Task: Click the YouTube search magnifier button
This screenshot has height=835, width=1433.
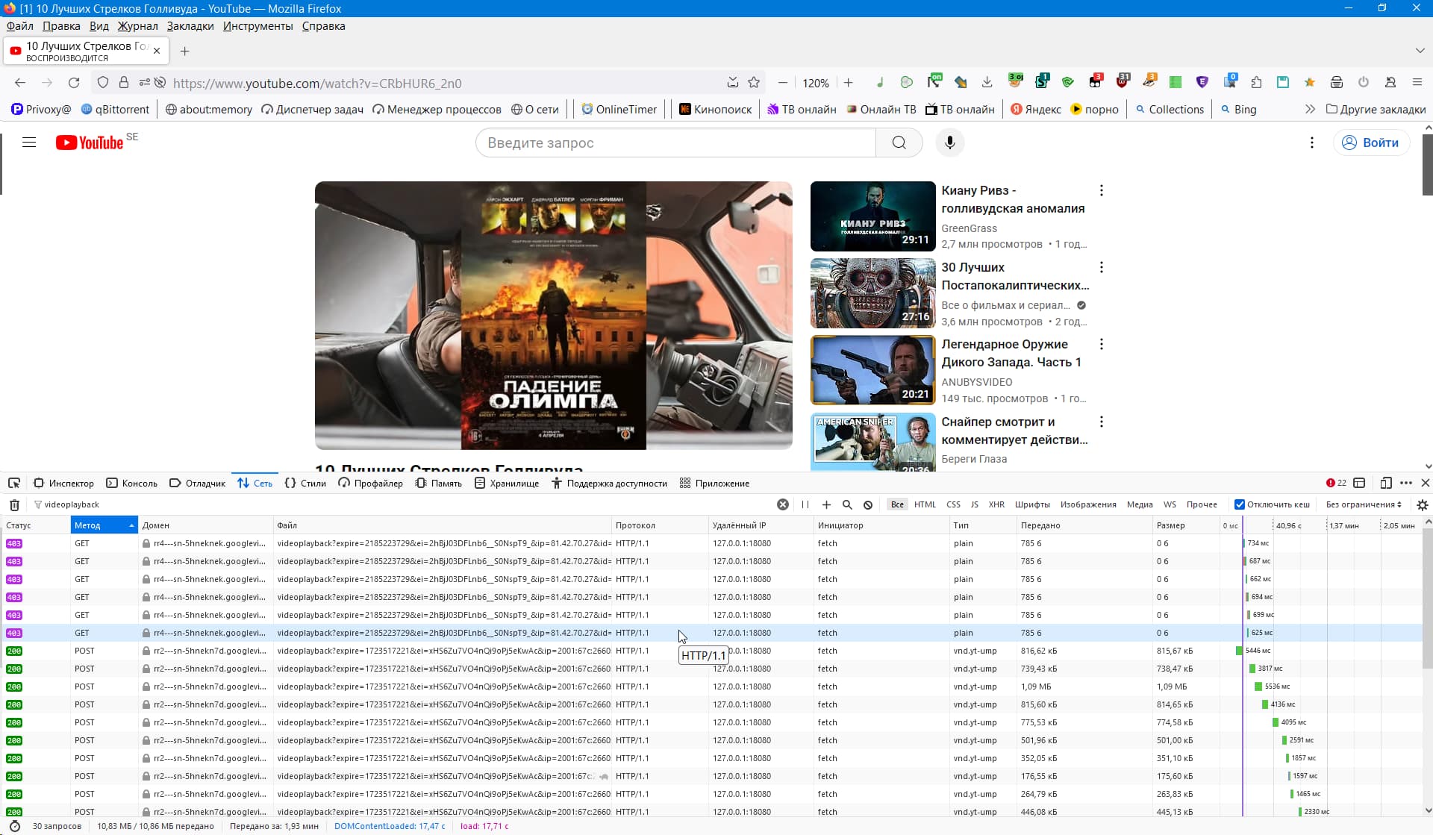Action: 899,143
